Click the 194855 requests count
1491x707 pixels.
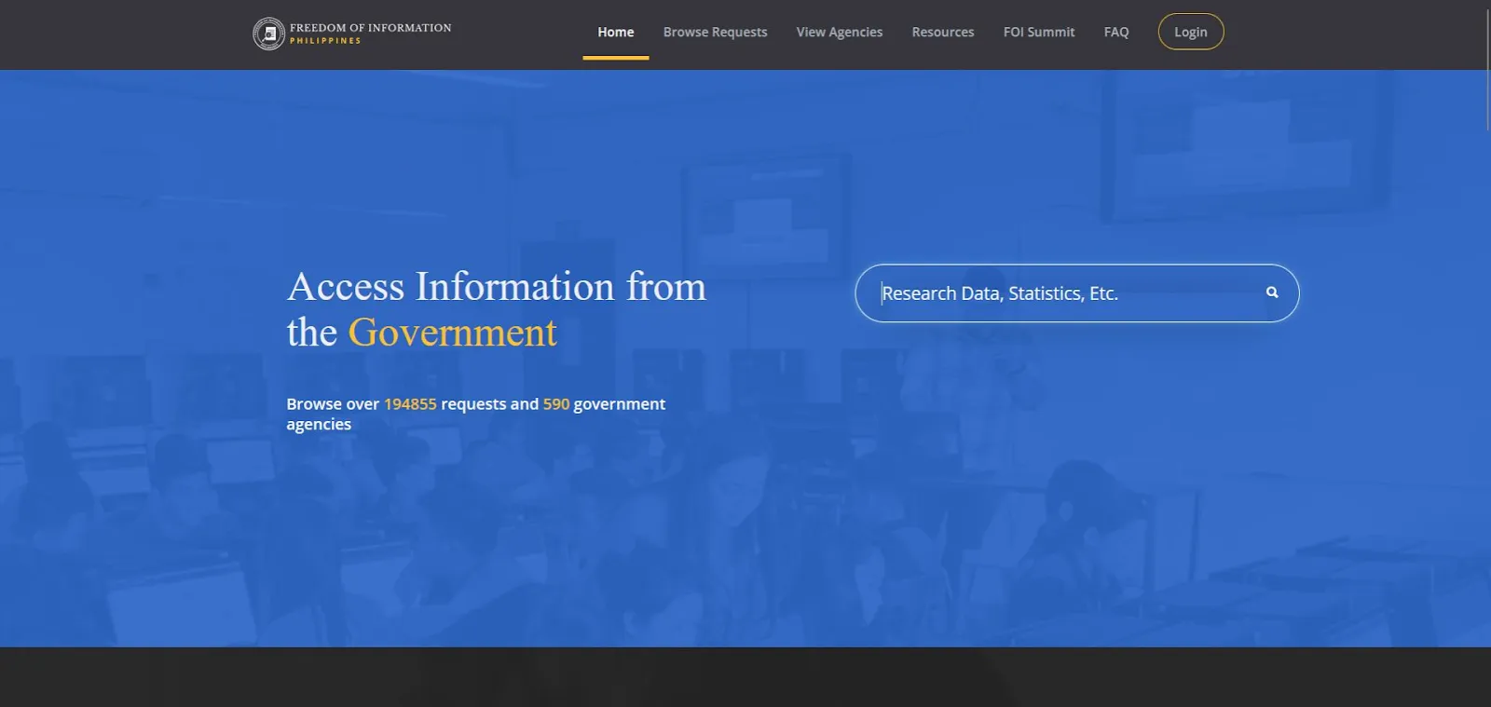tap(410, 404)
